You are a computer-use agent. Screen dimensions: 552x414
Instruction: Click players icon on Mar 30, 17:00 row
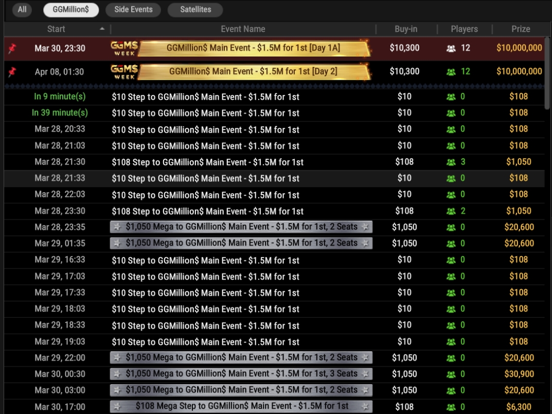tap(451, 407)
